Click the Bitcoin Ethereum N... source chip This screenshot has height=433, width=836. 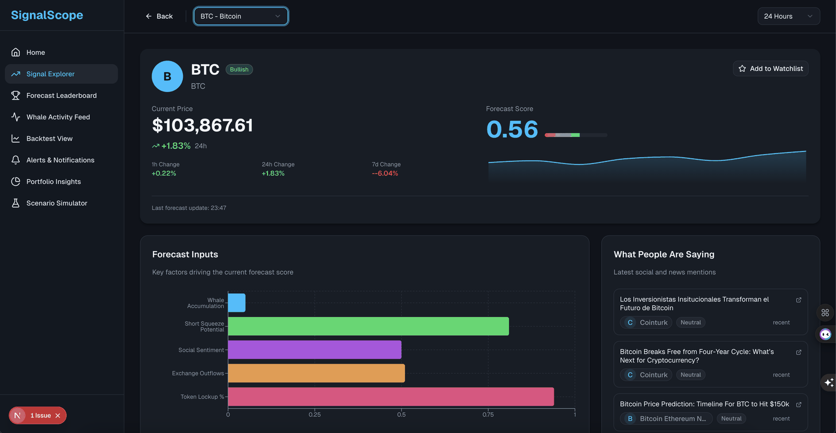tap(666, 418)
